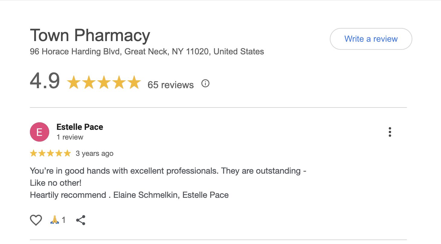Click the Town Pharmacy heading
This screenshot has height=244, width=441.
(x=90, y=35)
